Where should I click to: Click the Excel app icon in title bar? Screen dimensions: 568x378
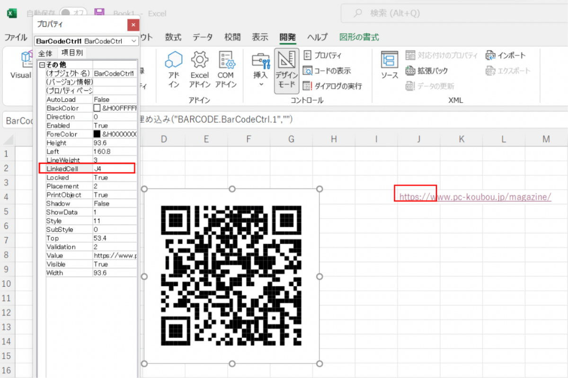tap(12, 13)
